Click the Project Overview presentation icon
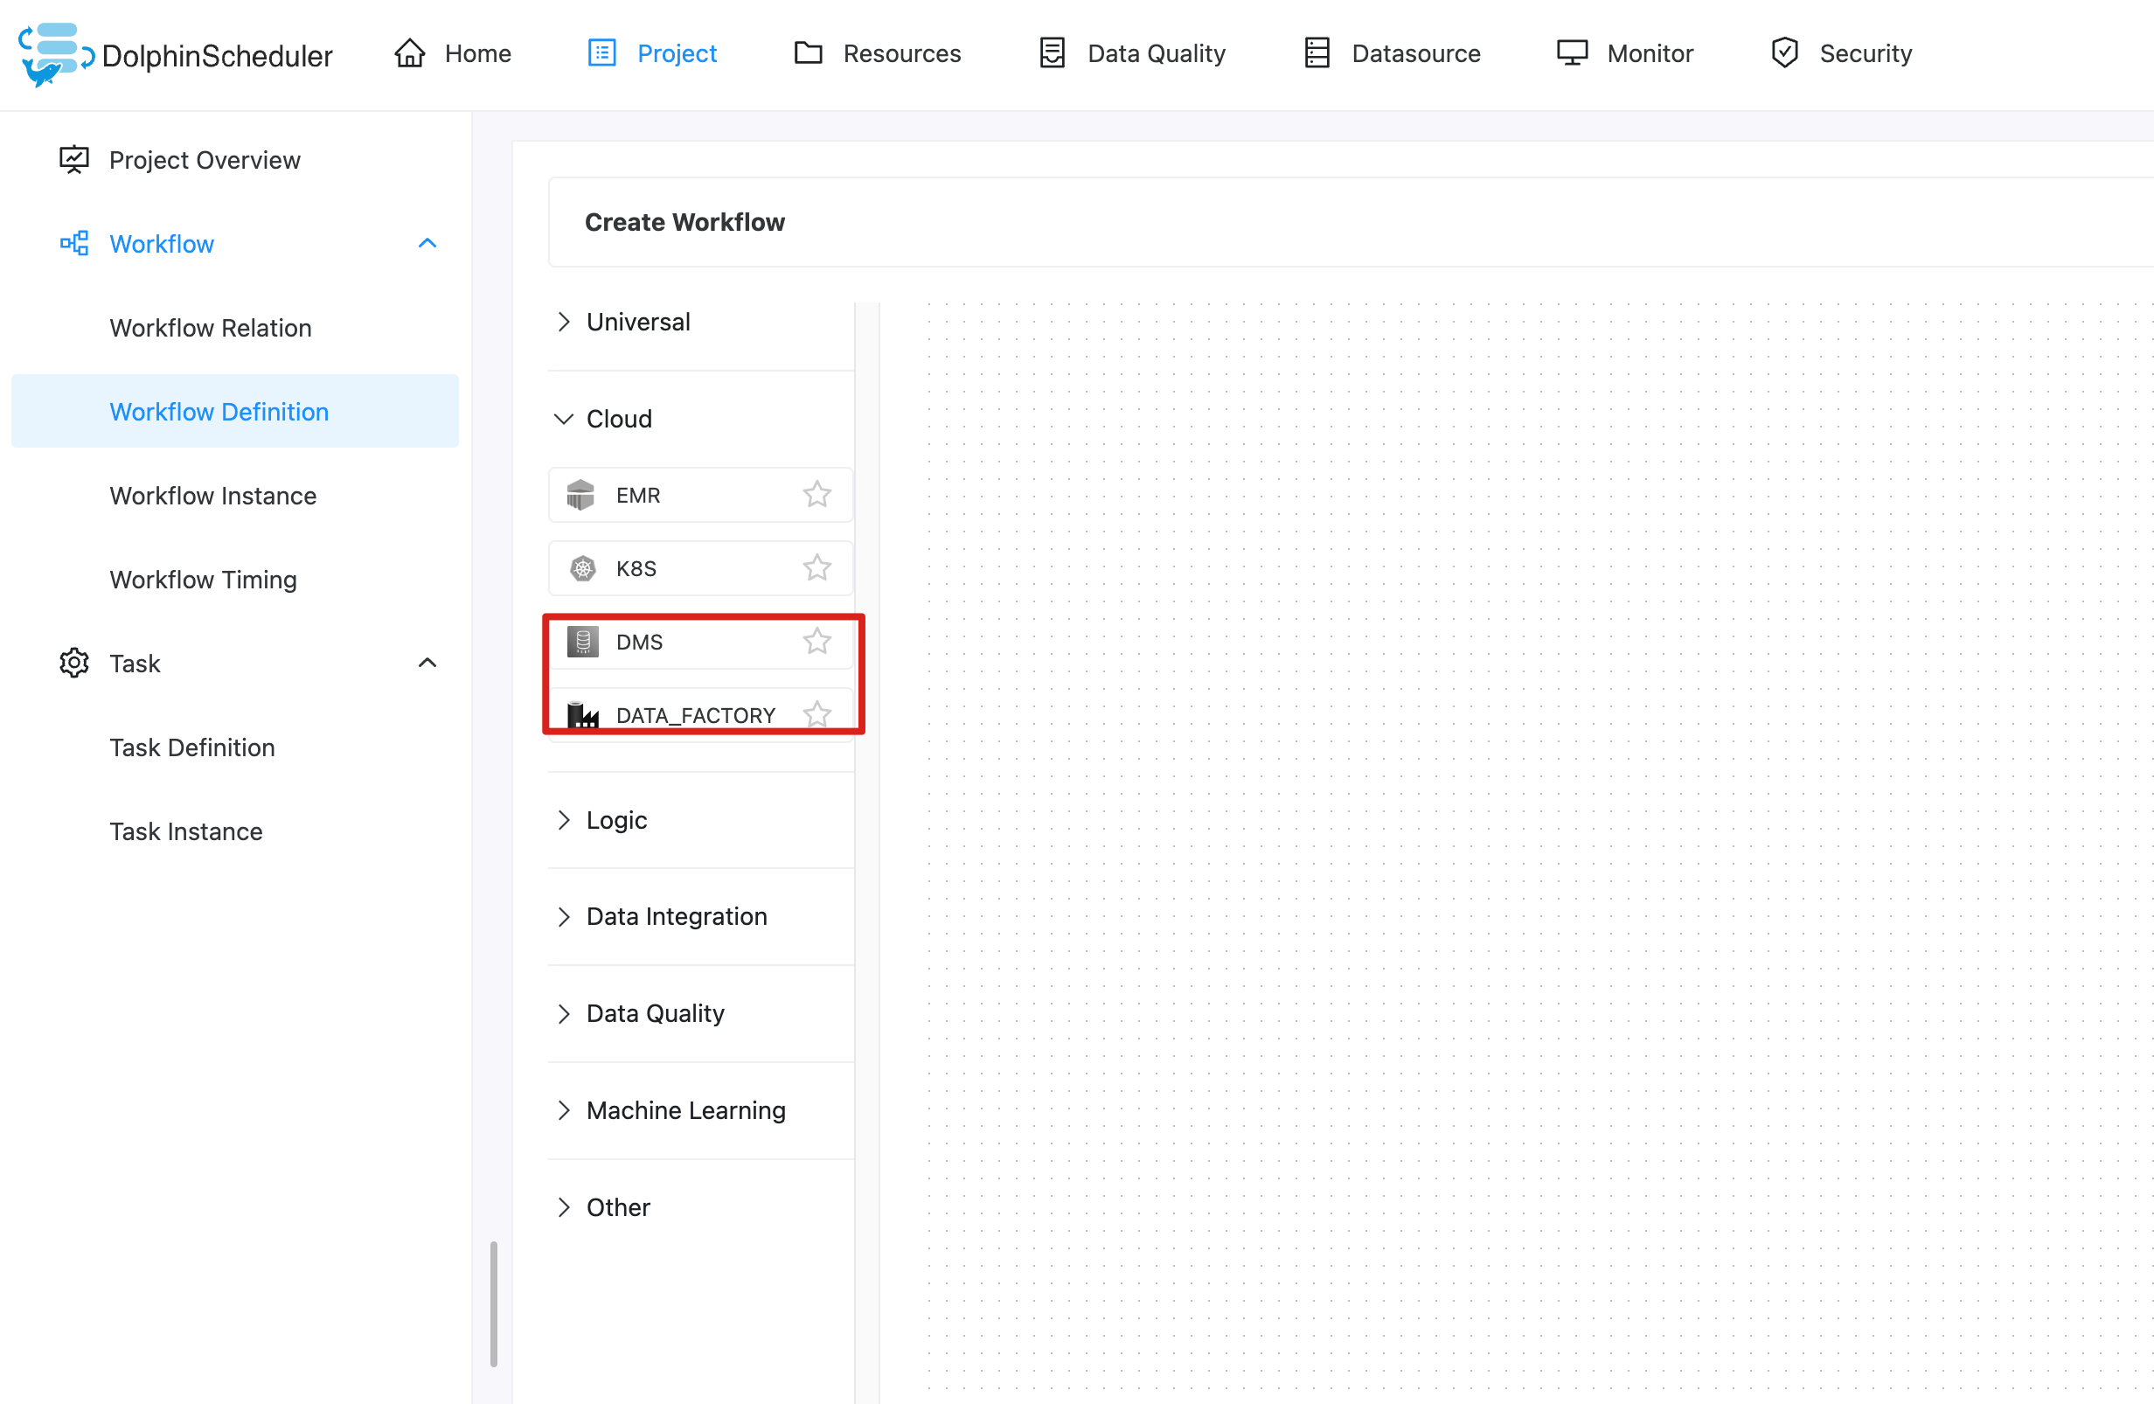 pyautogui.click(x=74, y=160)
